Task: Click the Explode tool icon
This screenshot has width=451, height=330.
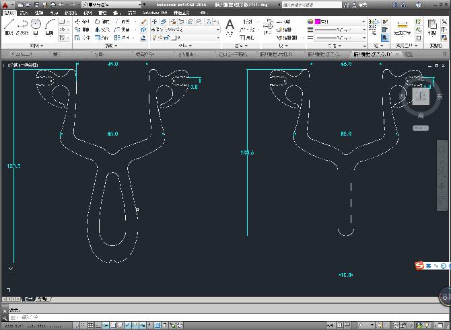Action: (x=143, y=30)
